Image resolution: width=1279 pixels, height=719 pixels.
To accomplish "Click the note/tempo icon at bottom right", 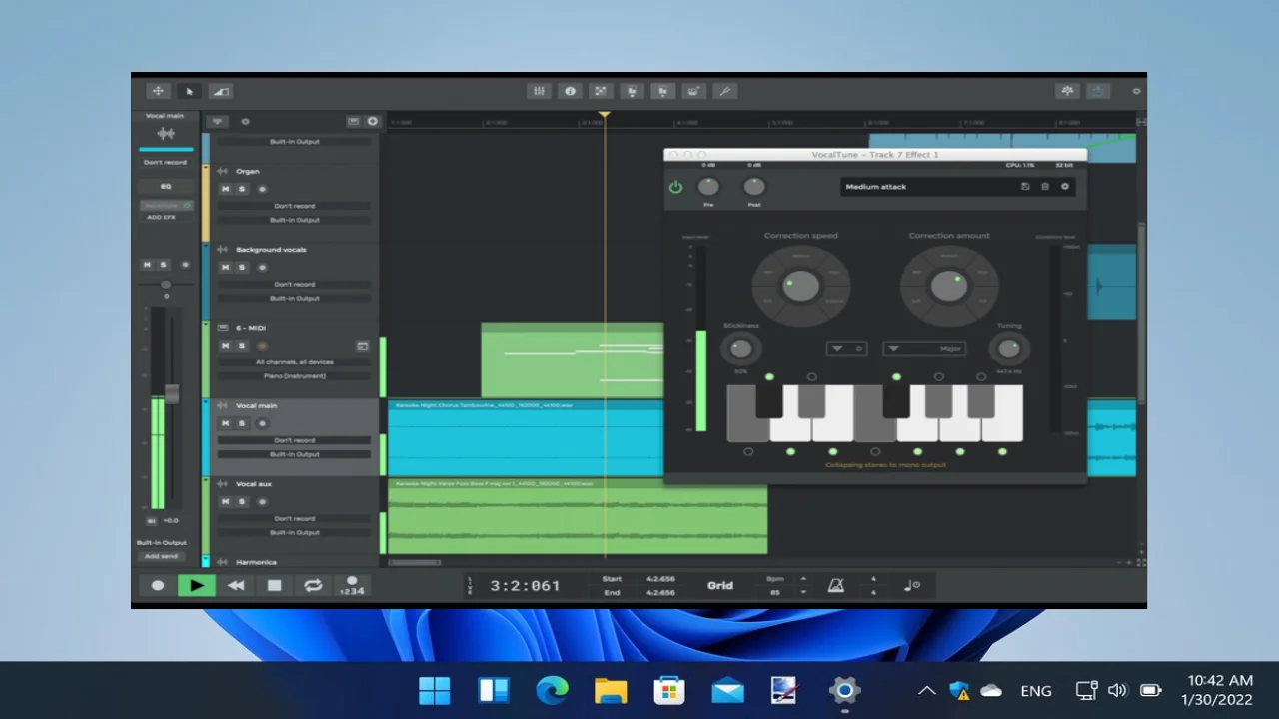I will point(911,586).
